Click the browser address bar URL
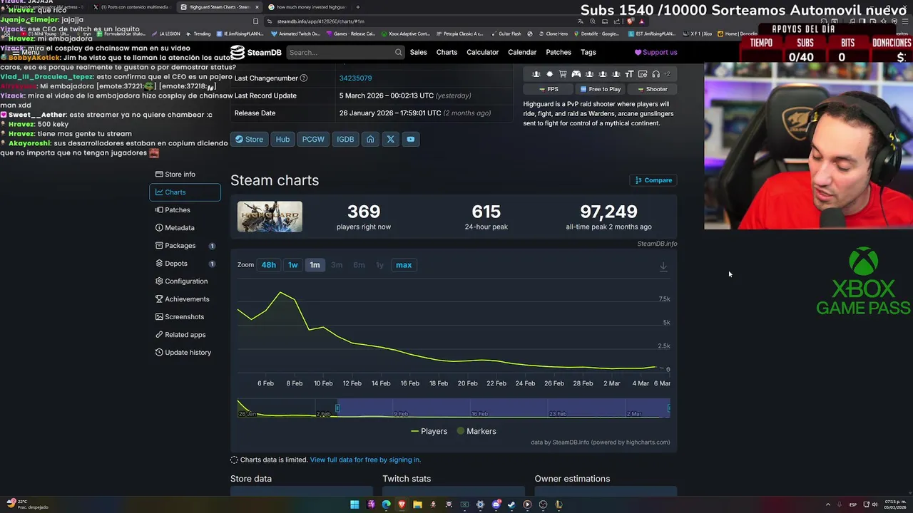 [320, 21]
